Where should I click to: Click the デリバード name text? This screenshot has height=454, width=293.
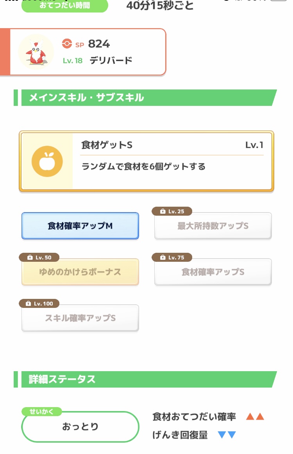tap(111, 61)
